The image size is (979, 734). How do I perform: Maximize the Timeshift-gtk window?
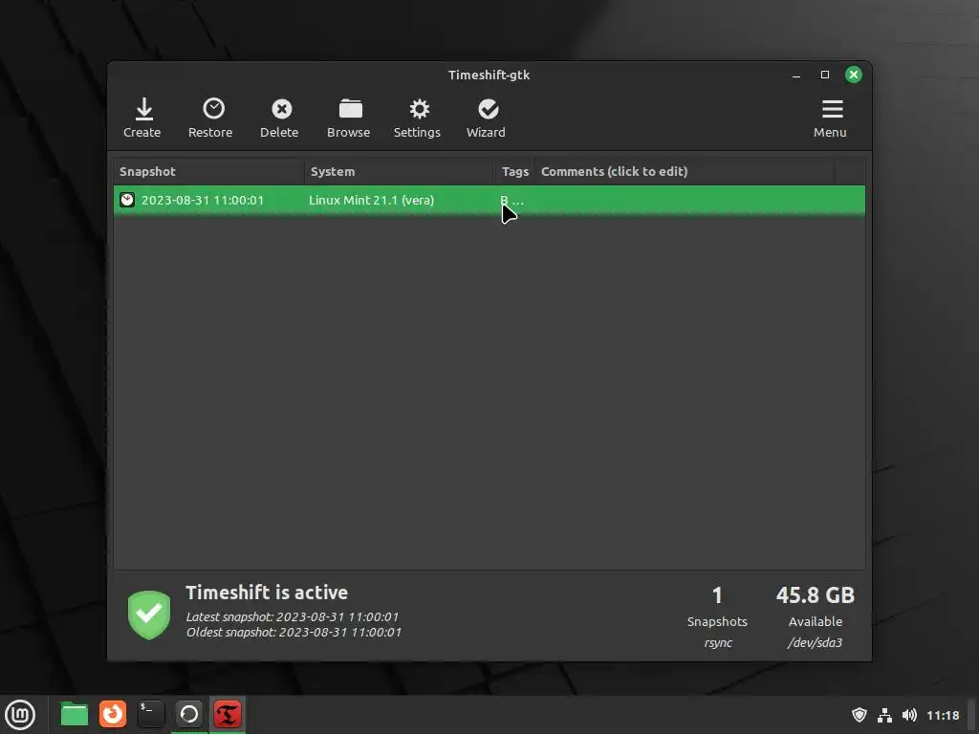pyautogui.click(x=825, y=75)
